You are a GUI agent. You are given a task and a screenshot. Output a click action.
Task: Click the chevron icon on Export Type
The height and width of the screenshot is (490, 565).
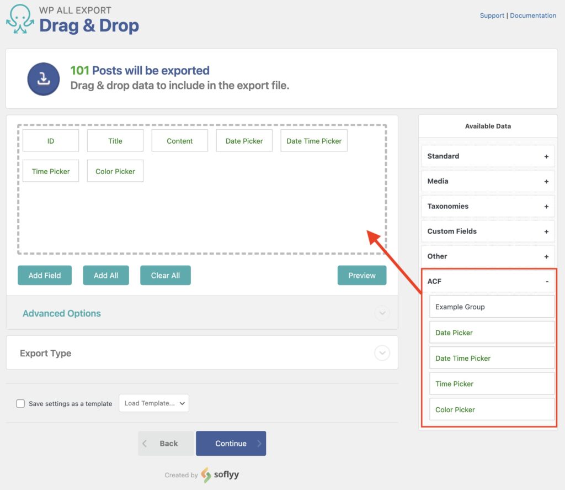382,352
